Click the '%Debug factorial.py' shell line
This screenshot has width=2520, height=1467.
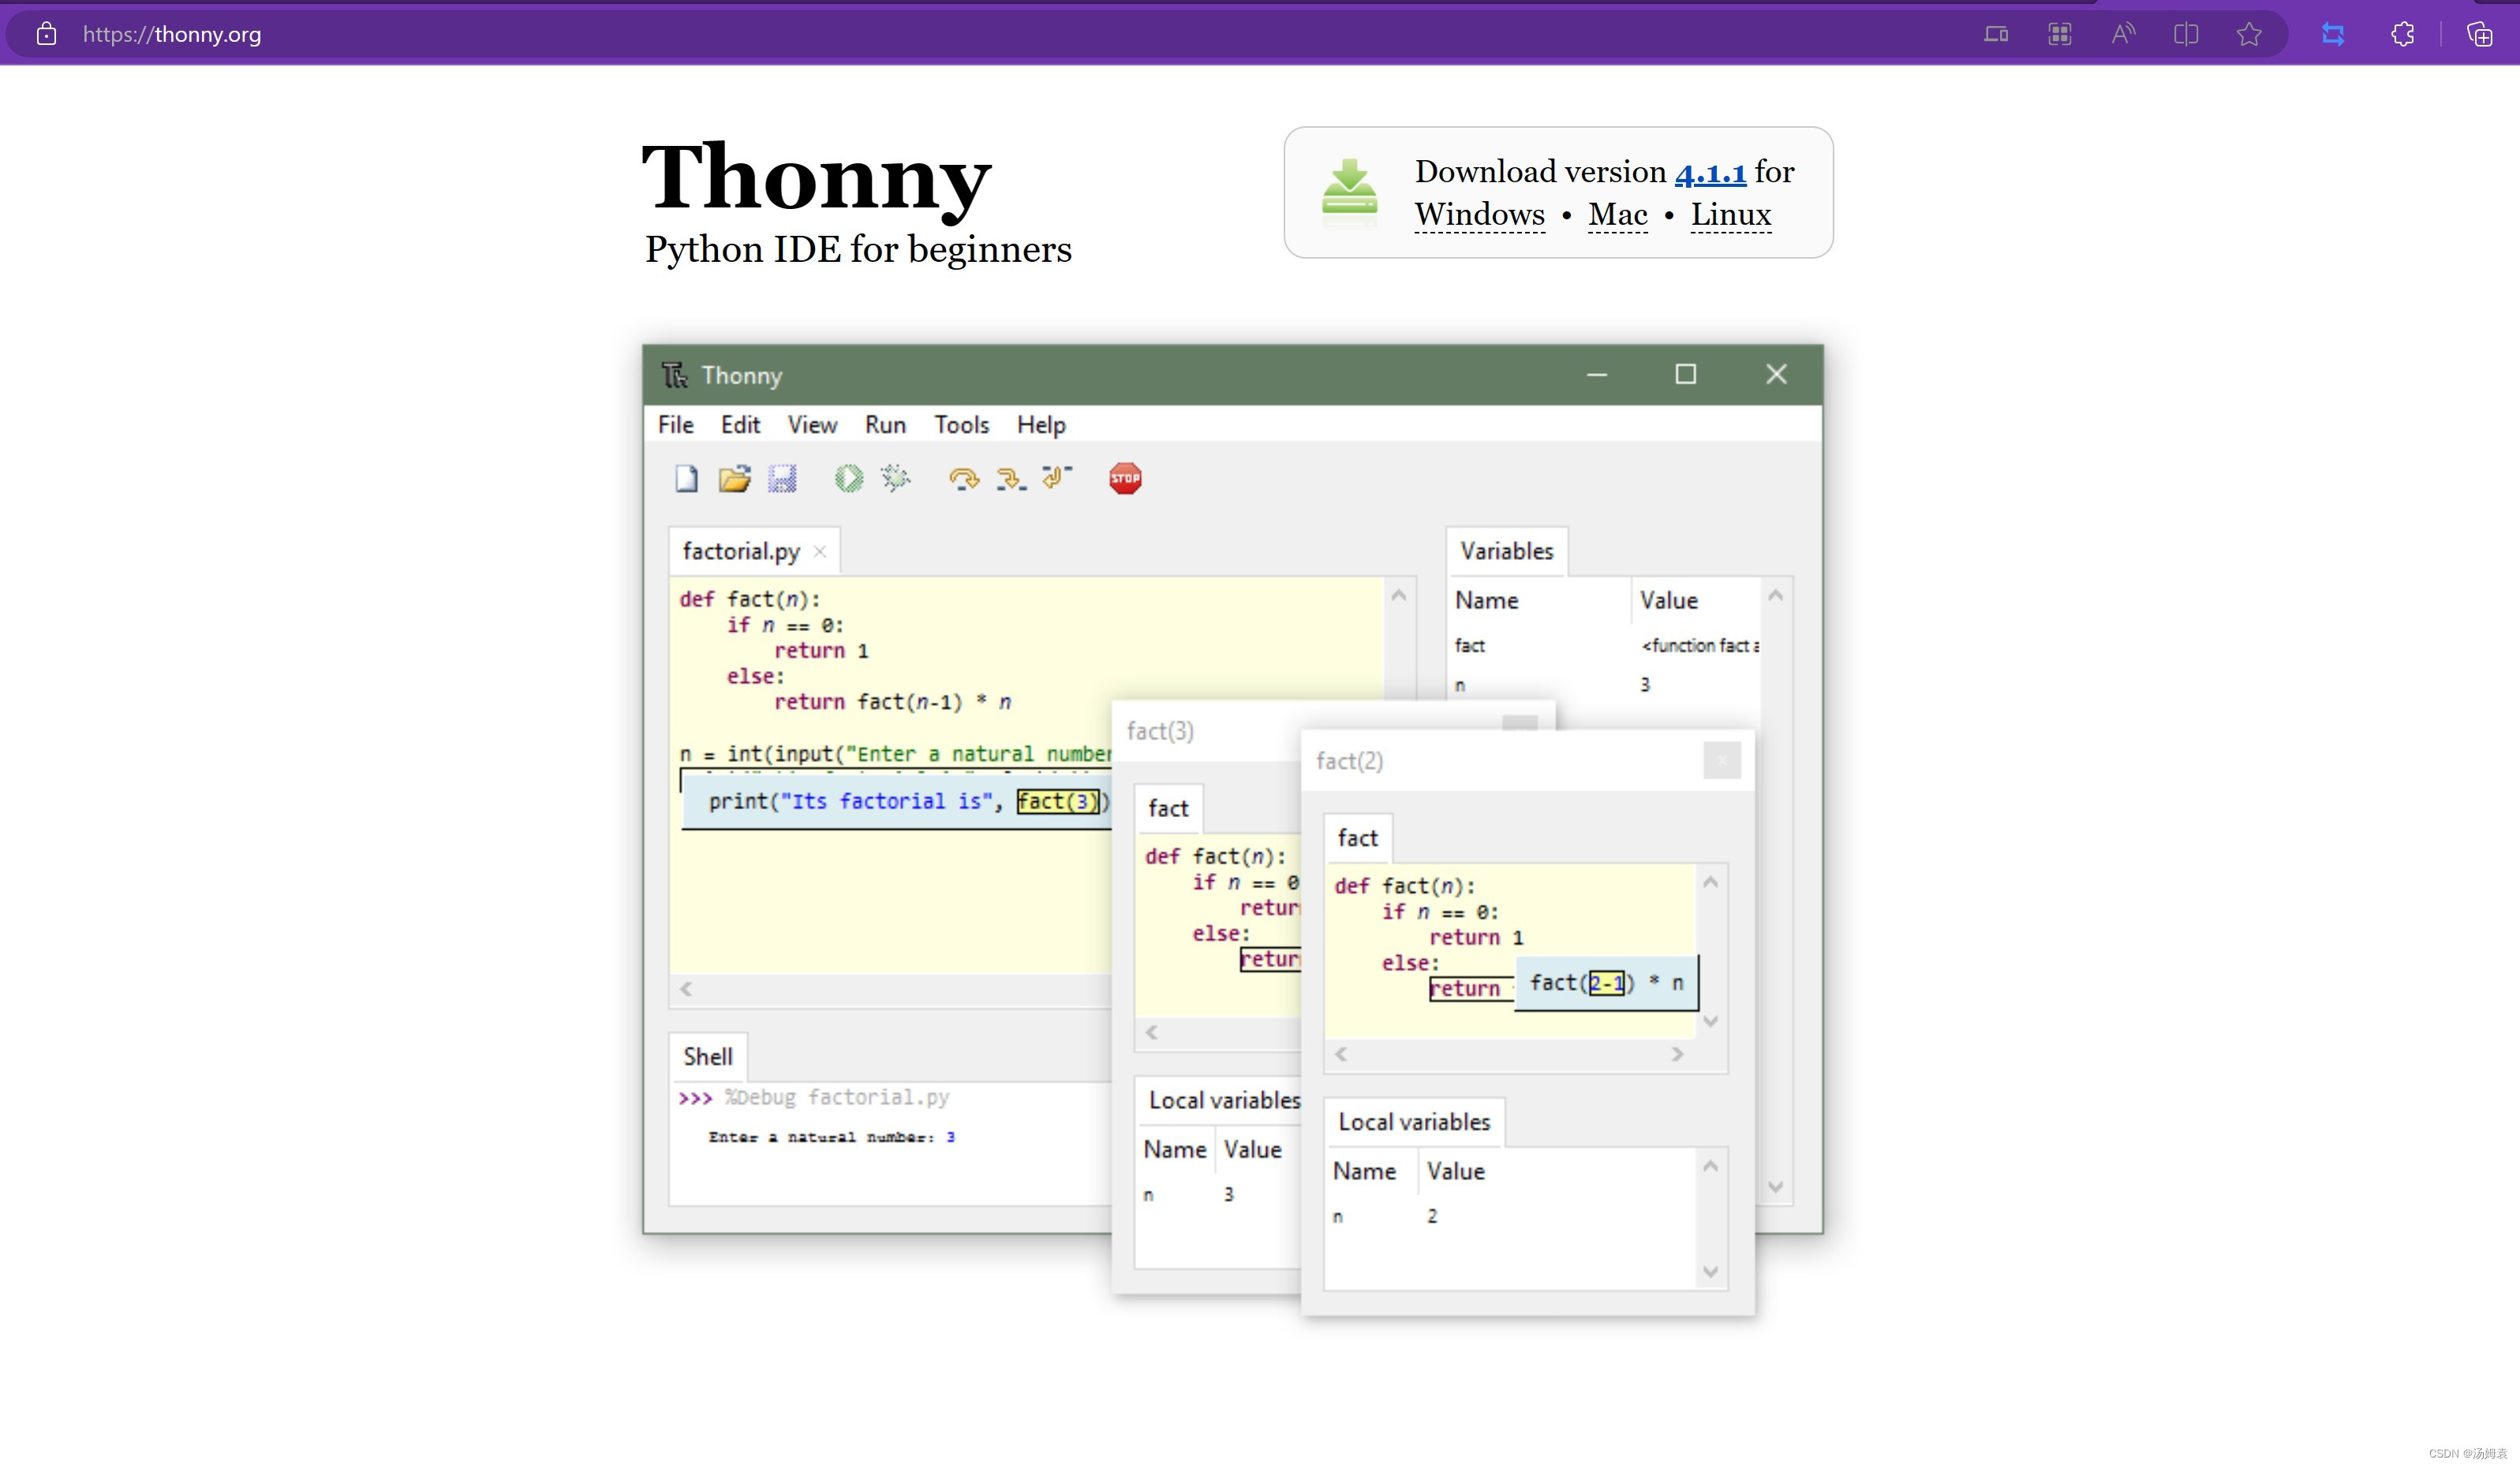coord(838,1097)
